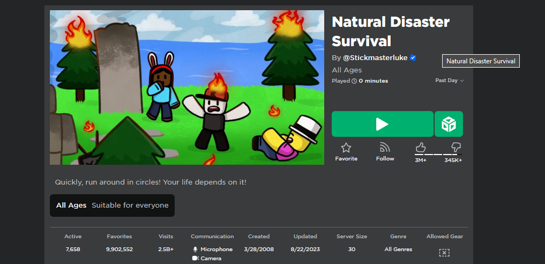Click the Favorites count 9,902,552
This screenshot has height=264, width=545.
tap(120, 250)
